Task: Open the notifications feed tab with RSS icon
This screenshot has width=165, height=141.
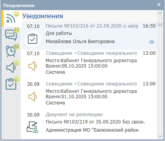Action: [11, 19]
